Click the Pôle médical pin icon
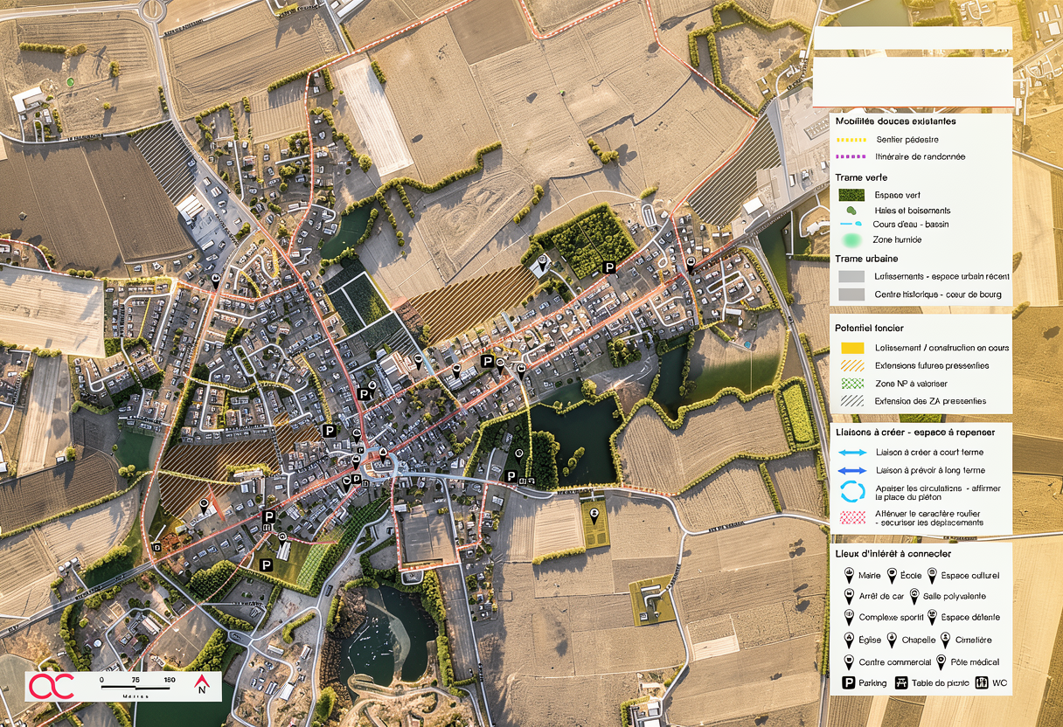The image size is (1063, 727). (x=942, y=661)
